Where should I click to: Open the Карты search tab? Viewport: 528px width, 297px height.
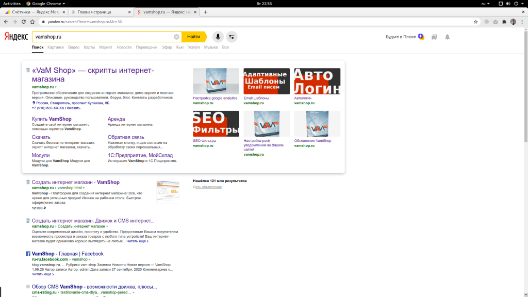tap(89, 47)
